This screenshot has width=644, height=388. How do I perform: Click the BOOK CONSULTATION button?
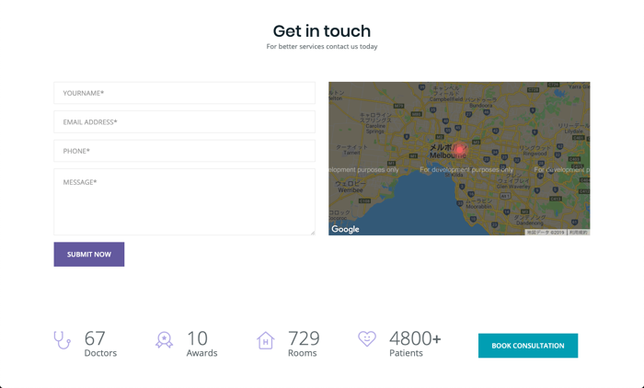pos(528,346)
